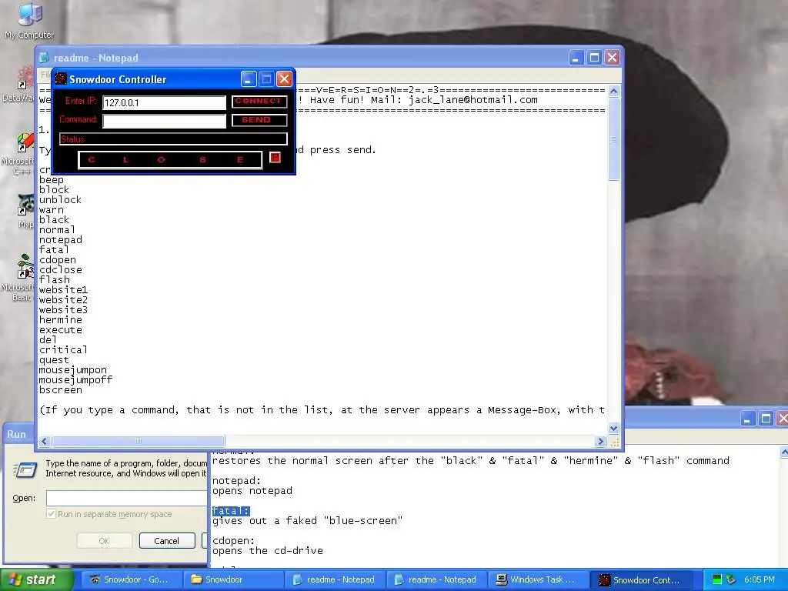Switch to the second readme - Notepad taskbar item
The image size is (788, 591).
pyautogui.click(x=437, y=579)
